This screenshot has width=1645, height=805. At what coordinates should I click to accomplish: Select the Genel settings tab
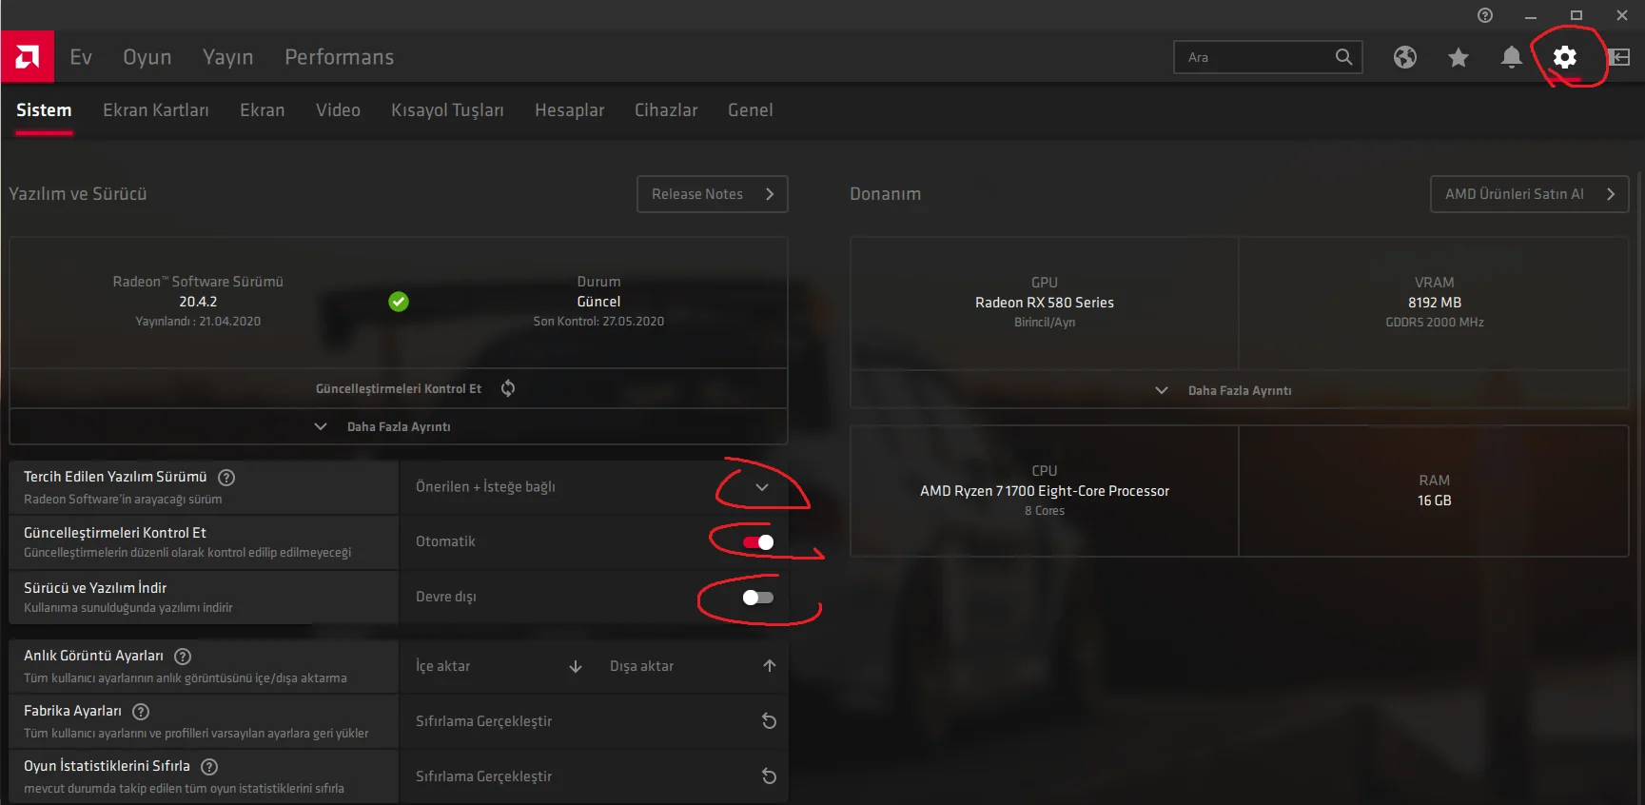751,110
